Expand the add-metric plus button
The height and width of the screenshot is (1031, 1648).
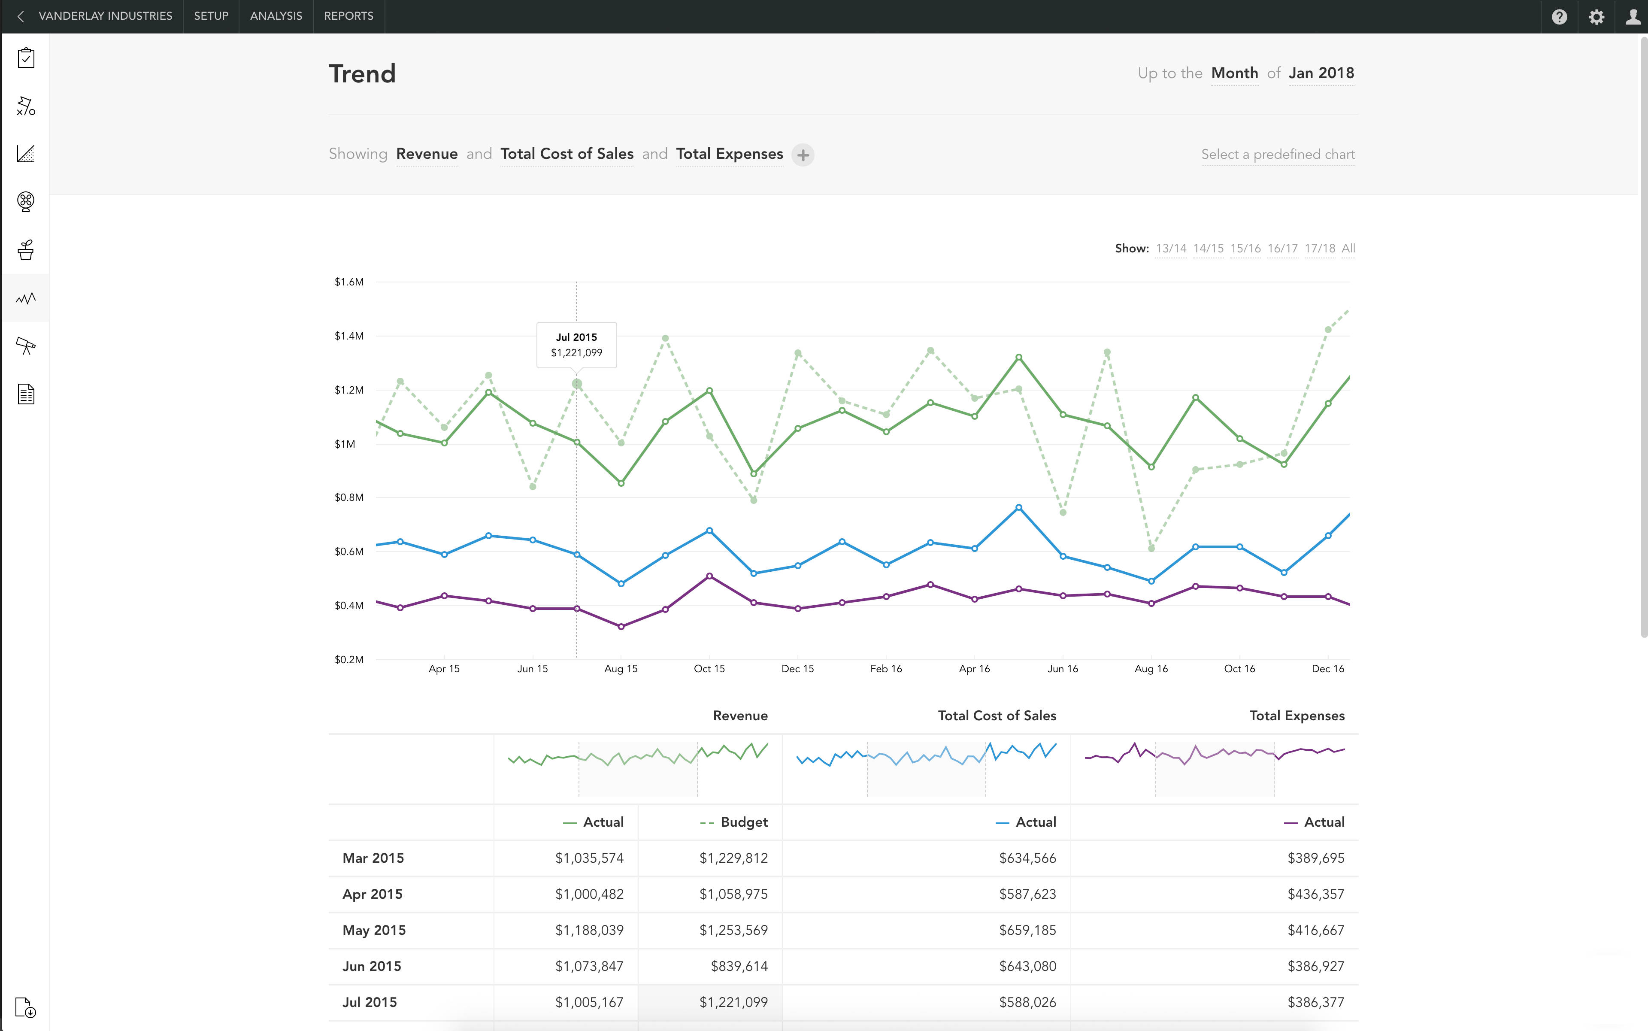point(803,155)
